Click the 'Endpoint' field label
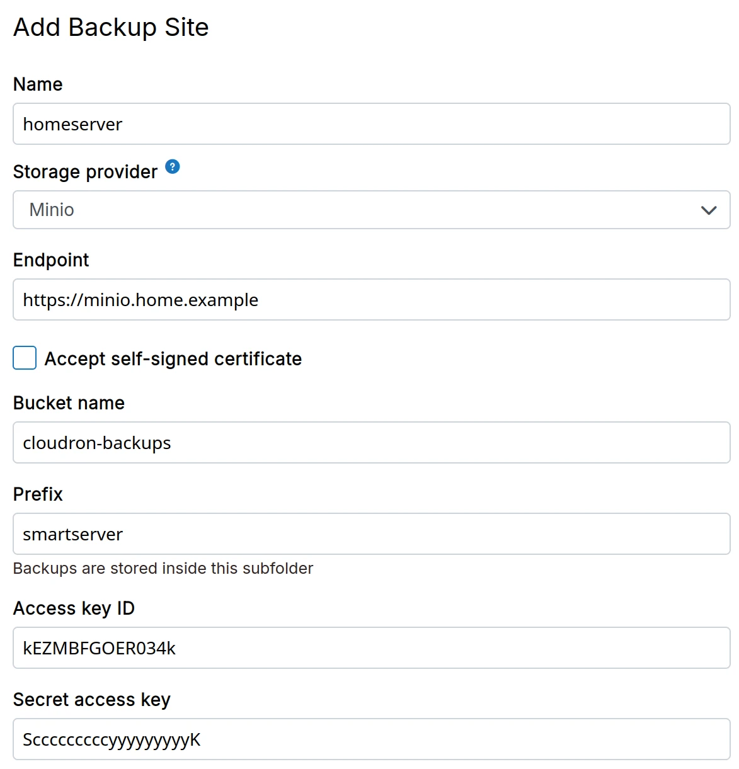 click(51, 260)
